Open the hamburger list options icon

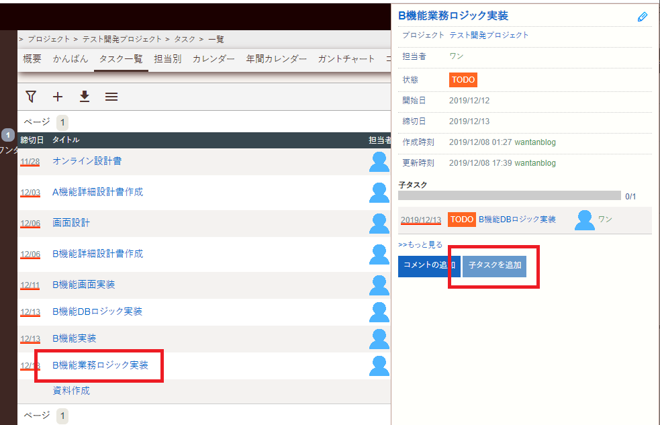[x=111, y=96]
